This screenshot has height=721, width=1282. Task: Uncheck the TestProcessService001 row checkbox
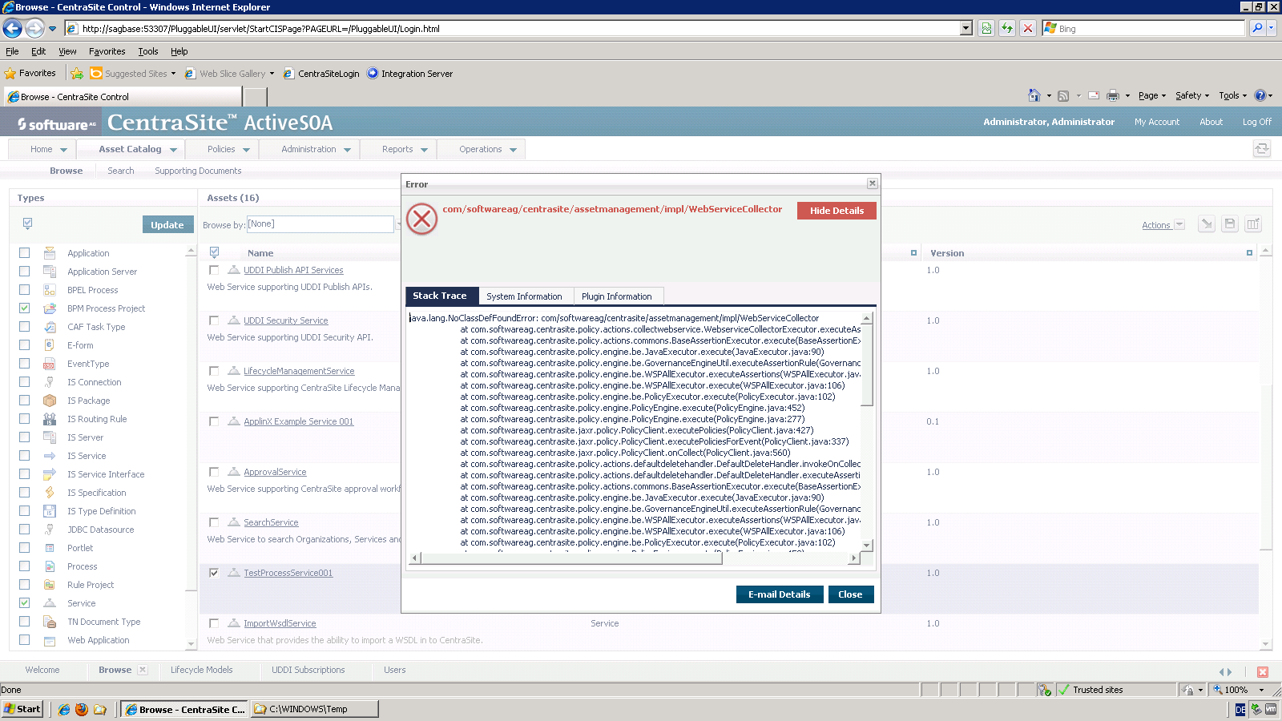[214, 573]
